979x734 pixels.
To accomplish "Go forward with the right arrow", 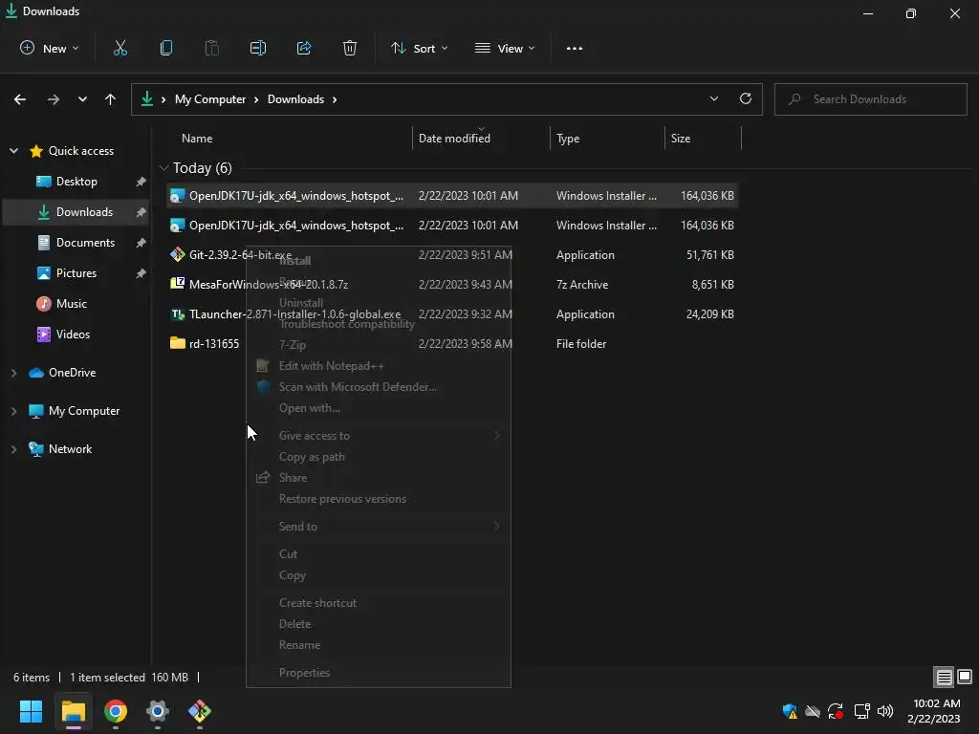I will (54, 99).
